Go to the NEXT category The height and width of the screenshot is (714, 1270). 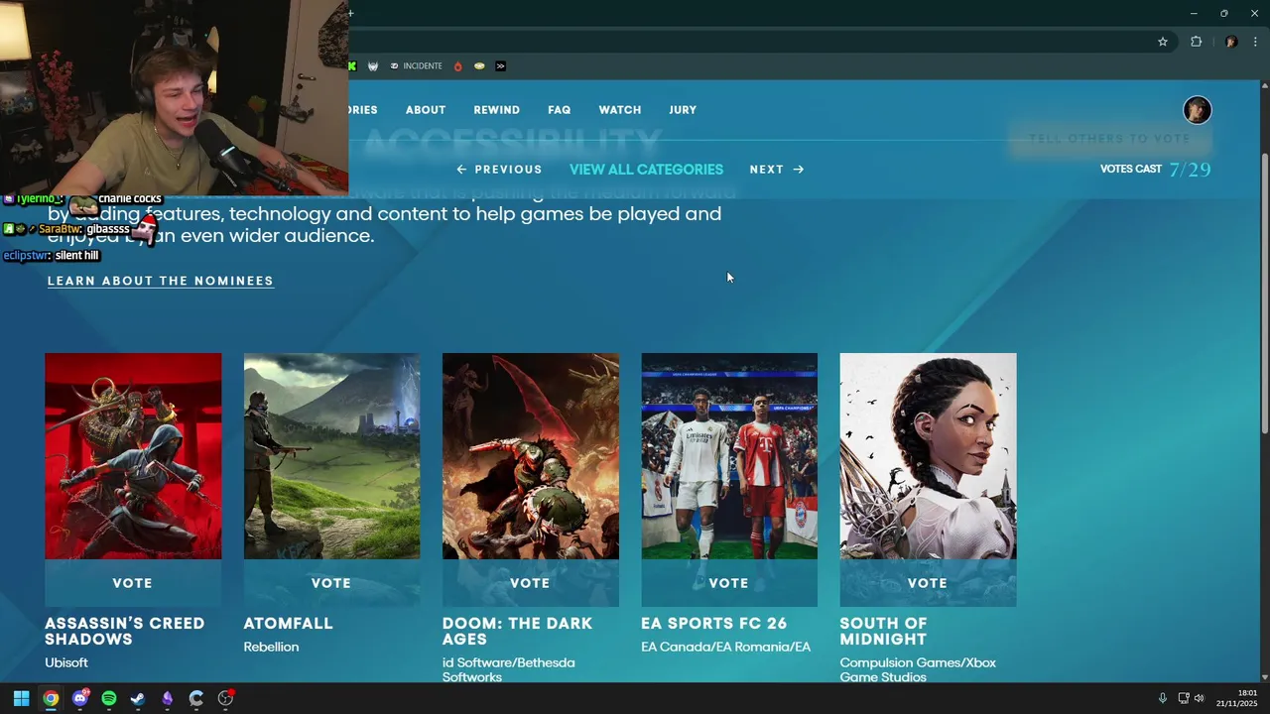(x=777, y=170)
